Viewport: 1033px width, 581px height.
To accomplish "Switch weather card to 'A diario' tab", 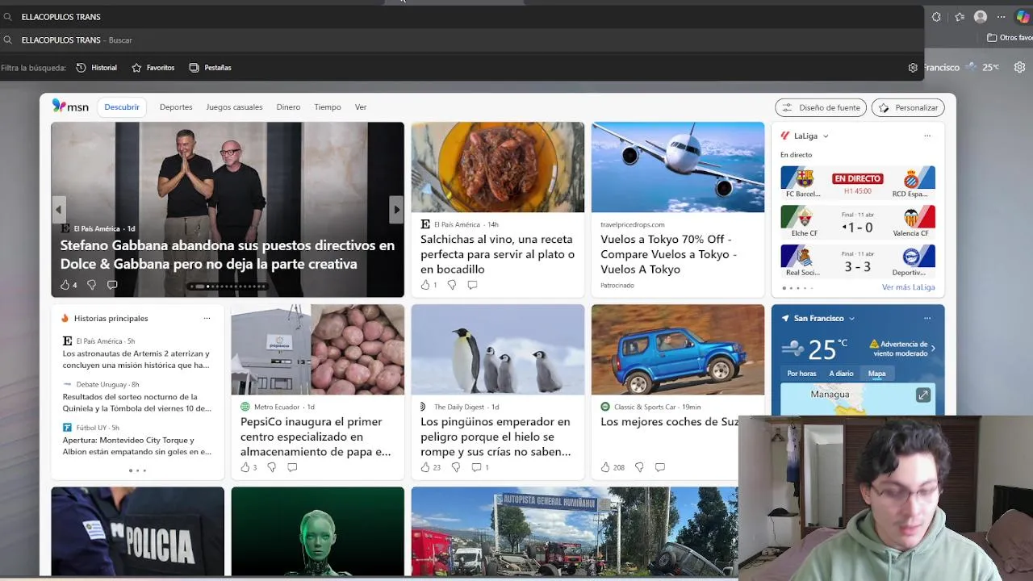I will [841, 374].
